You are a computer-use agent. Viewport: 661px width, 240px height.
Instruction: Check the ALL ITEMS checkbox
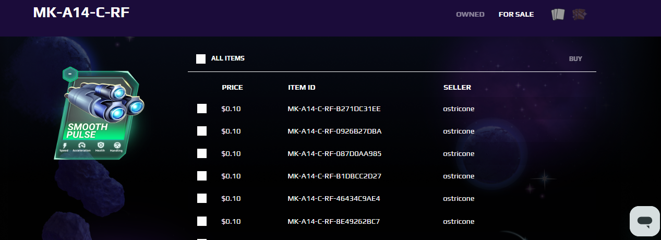(201, 58)
